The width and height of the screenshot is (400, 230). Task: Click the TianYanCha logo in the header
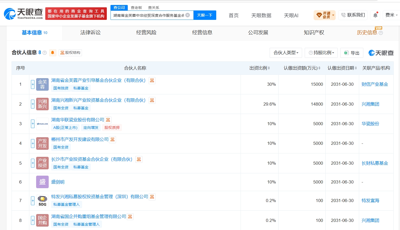(x=23, y=14)
